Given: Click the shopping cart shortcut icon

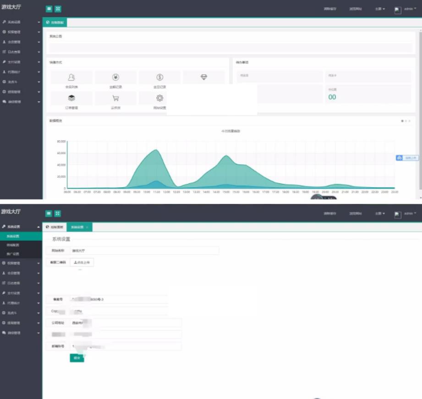Looking at the screenshot, I should (x=115, y=98).
